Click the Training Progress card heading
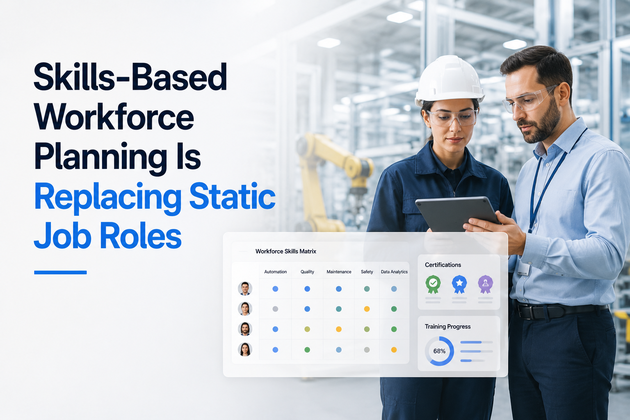The width and height of the screenshot is (630, 420). (447, 326)
